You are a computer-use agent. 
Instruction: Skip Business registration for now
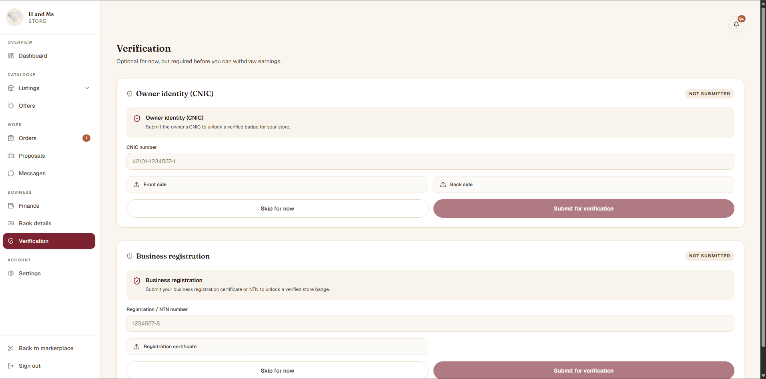[277, 370]
